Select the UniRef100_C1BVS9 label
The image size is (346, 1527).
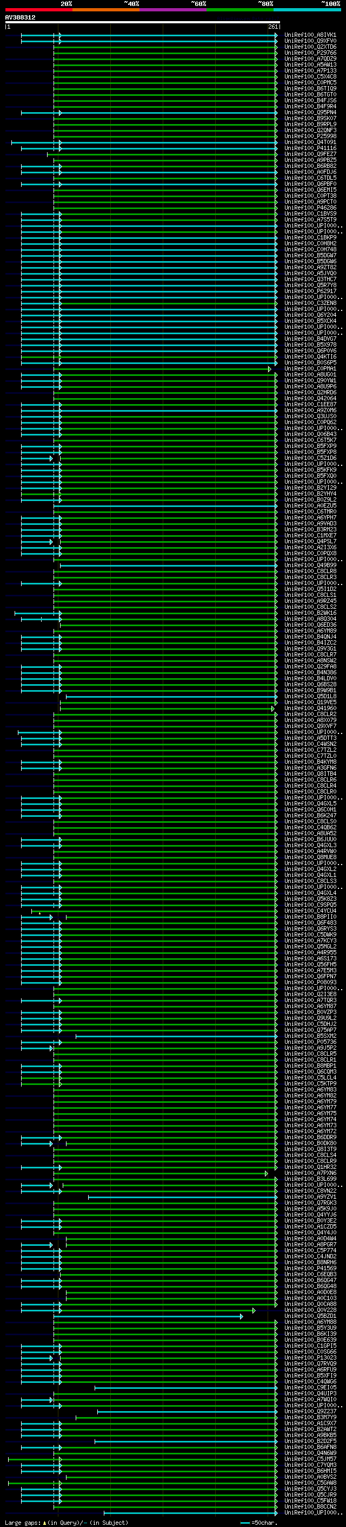[310, 213]
